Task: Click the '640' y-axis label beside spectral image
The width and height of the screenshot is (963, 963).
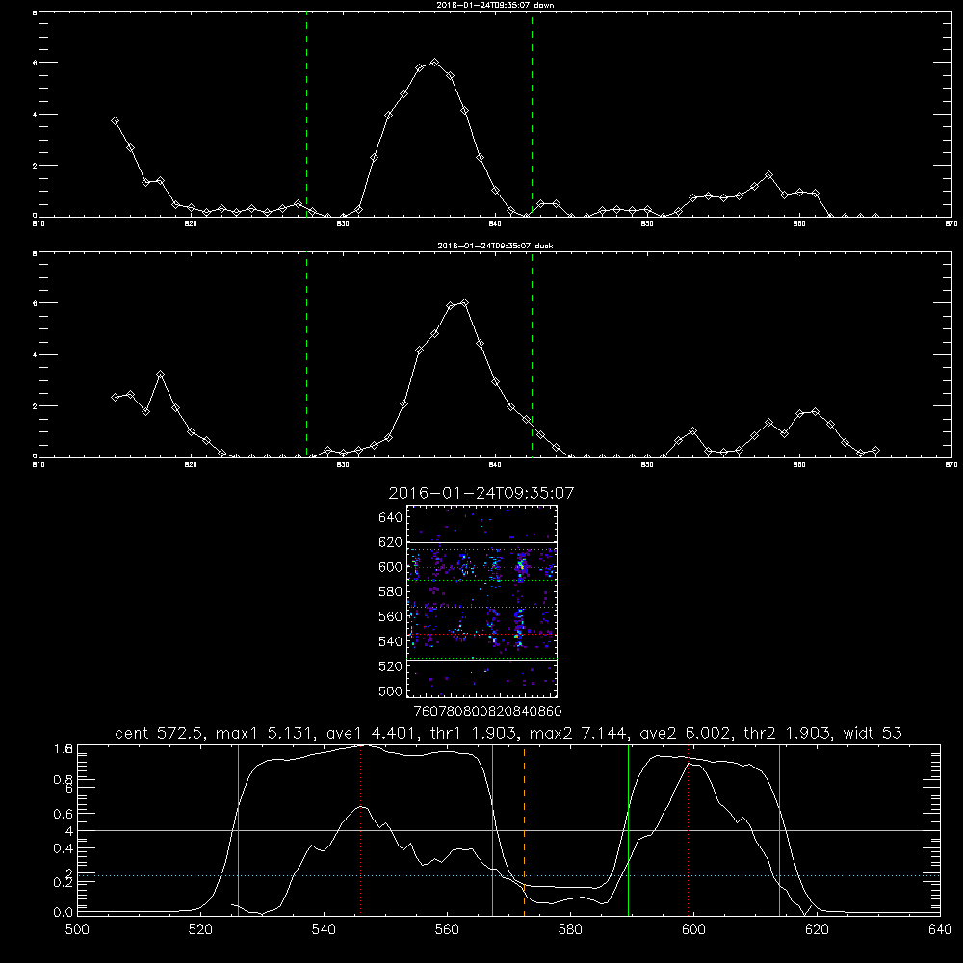Action: coord(391,517)
